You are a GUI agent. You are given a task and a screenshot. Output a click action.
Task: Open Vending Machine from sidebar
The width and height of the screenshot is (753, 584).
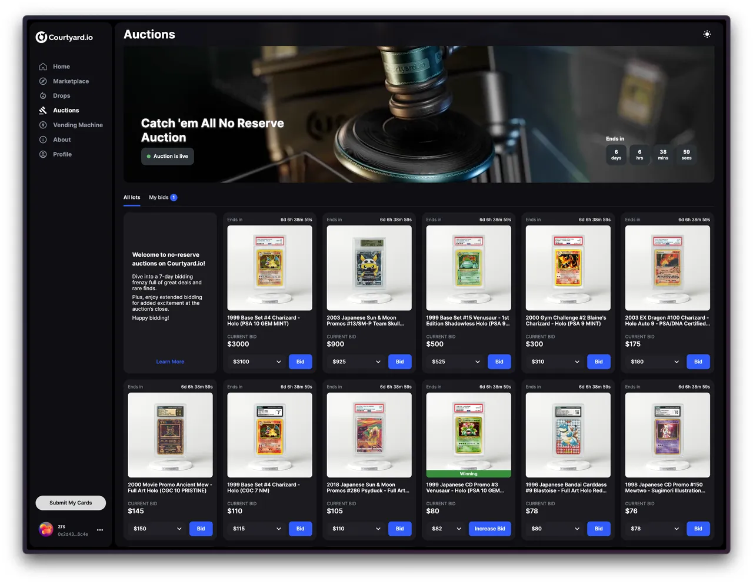[78, 125]
